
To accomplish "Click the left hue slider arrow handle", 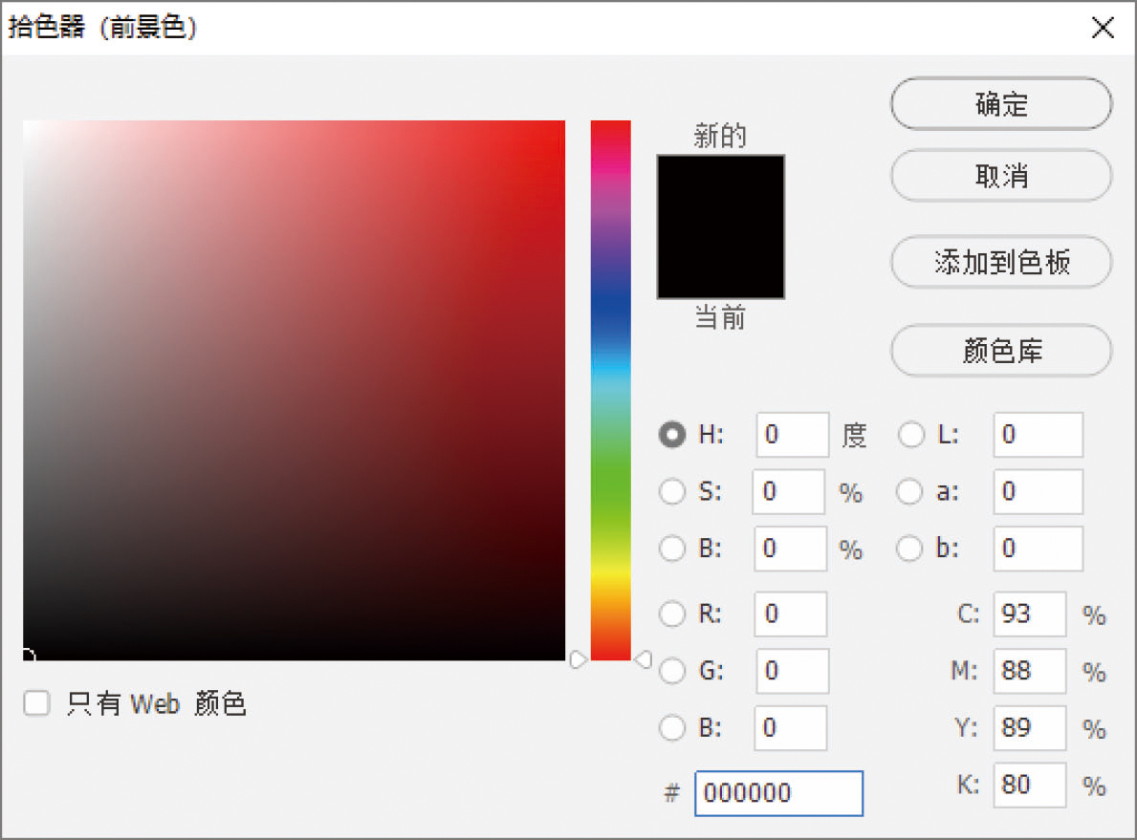I will 578,659.
